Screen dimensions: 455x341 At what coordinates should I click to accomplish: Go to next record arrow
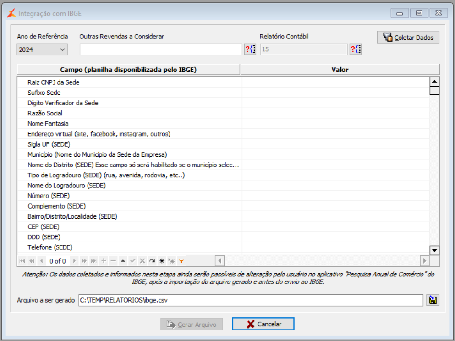(x=74, y=261)
